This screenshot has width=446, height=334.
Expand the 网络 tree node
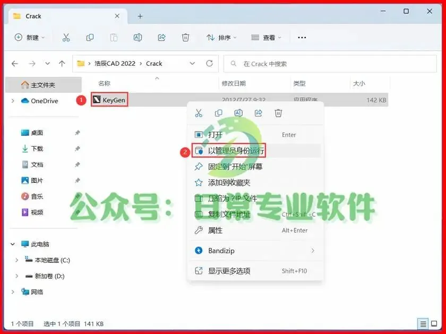13,292
